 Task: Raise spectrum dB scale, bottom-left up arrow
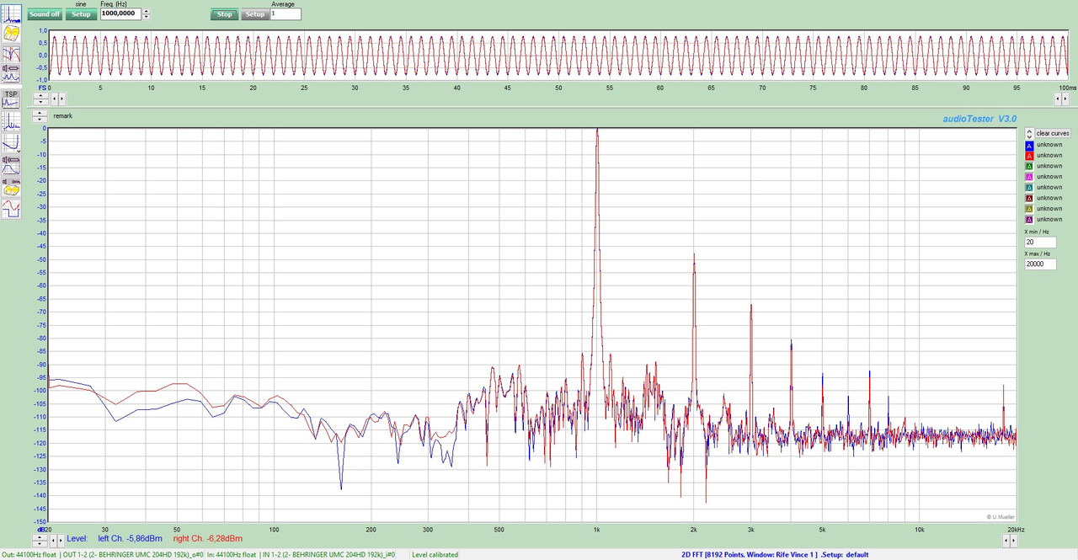point(40,536)
